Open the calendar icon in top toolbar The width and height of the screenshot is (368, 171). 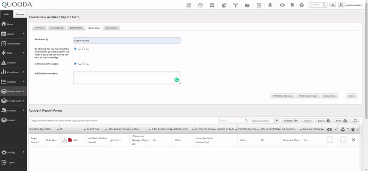point(189,5)
